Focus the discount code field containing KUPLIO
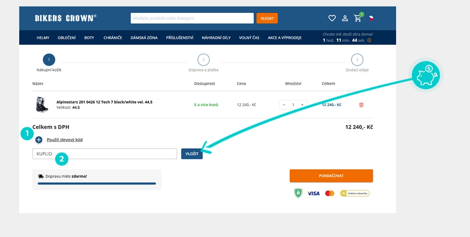 click(x=105, y=153)
